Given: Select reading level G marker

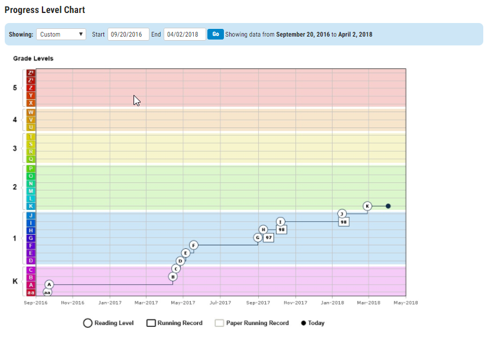Looking at the screenshot, I should coord(258,237).
